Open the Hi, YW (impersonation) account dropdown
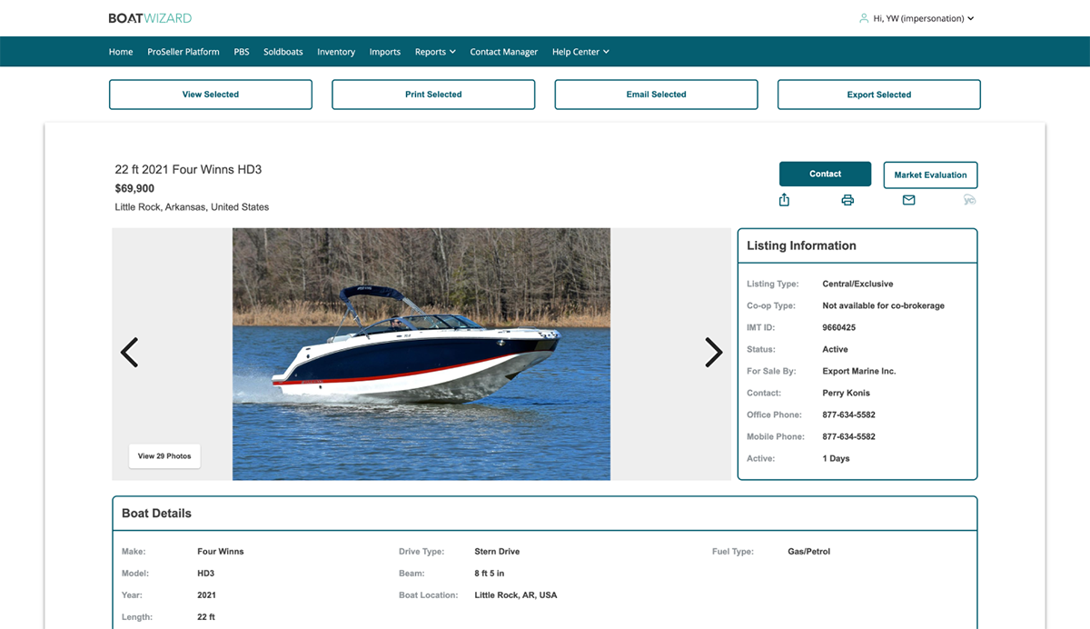Screen dimensions: 1090x629 click(923, 18)
